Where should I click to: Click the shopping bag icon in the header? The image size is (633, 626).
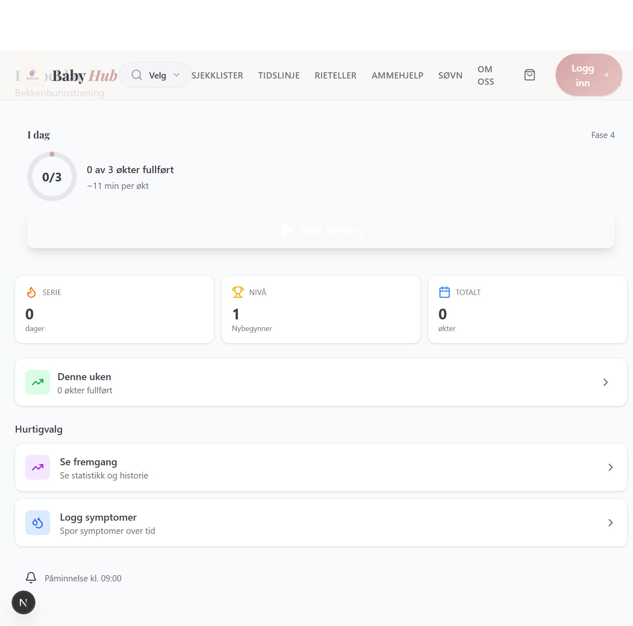click(529, 75)
